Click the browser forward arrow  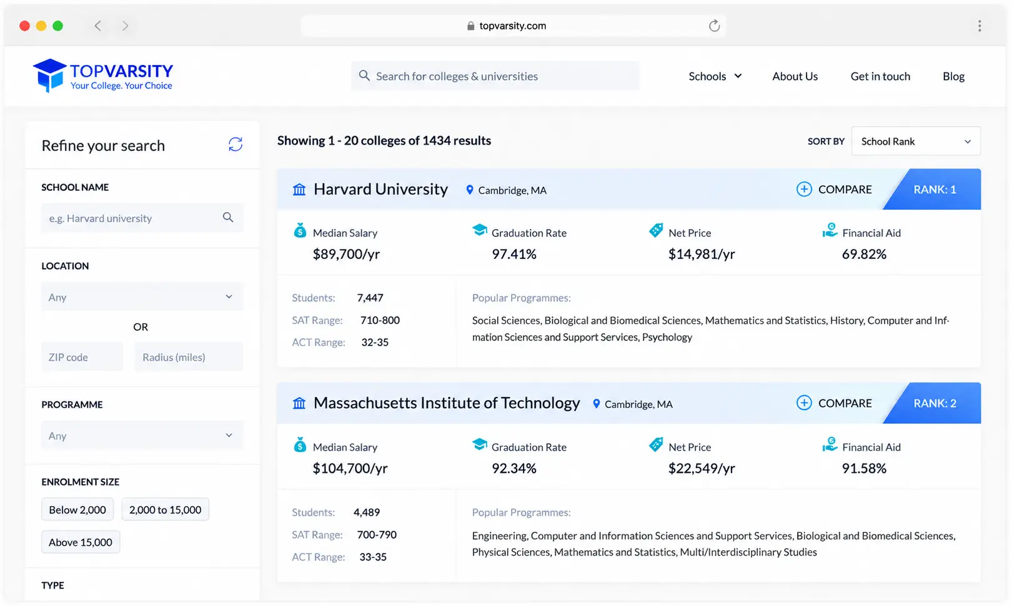pyautogui.click(x=126, y=26)
